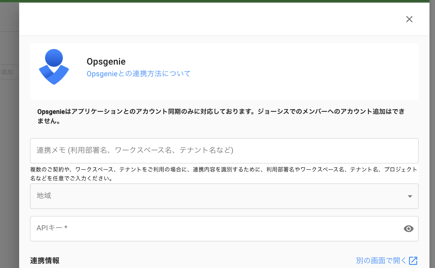The width and height of the screenshot is (435, 268).
Task: Click the Opsgenie title heading
Action: 106,62
